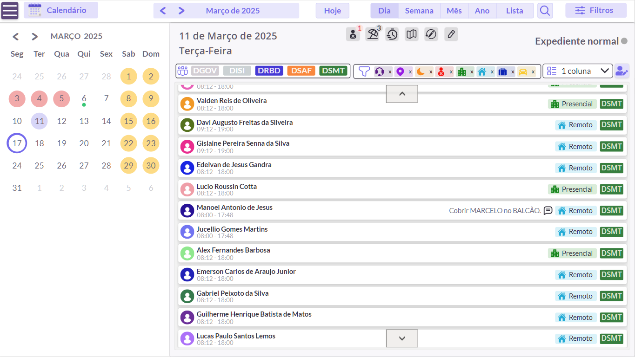Click the avatar of Lucio Roussin Cotta
Screen dimensions: 635x357
click(x=187, y=189)
